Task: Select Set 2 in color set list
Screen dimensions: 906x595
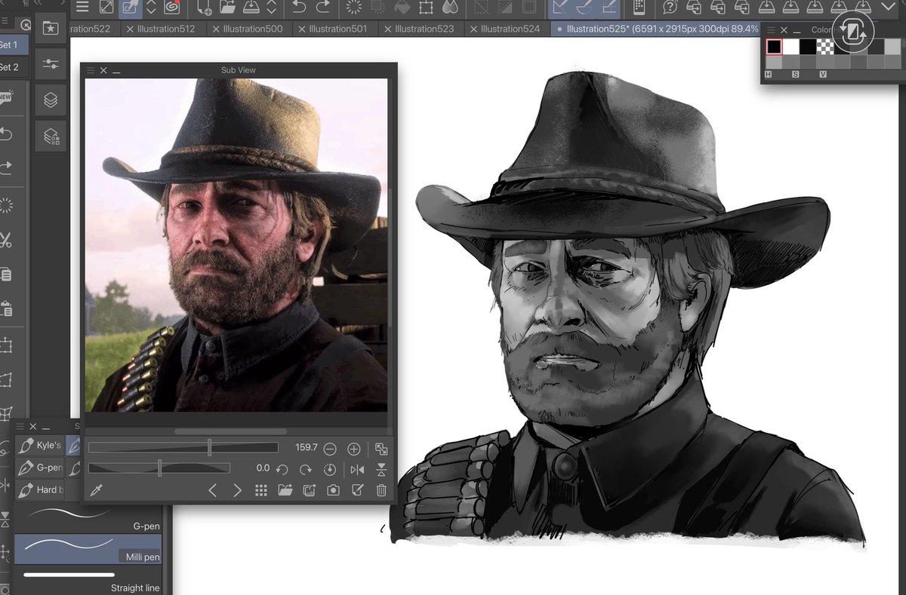Action: pyautogui.click(x=14, y=67)
